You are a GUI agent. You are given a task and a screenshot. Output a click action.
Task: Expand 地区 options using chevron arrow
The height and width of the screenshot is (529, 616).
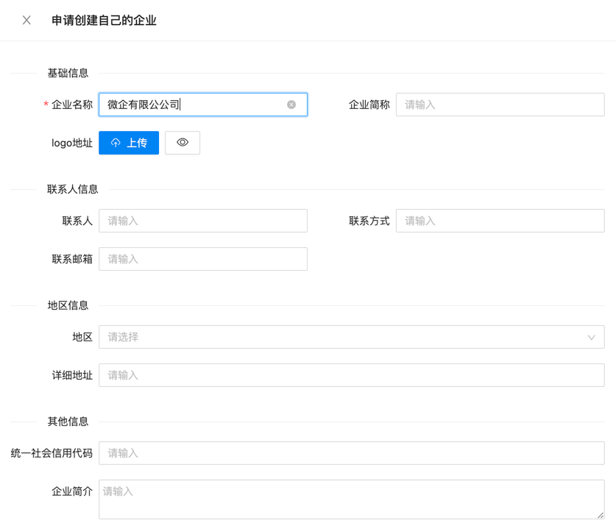click(x=591, y=337)
